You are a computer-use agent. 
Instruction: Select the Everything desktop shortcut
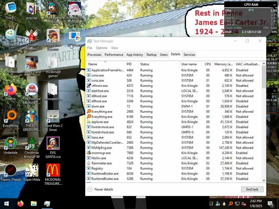(11, 119)
